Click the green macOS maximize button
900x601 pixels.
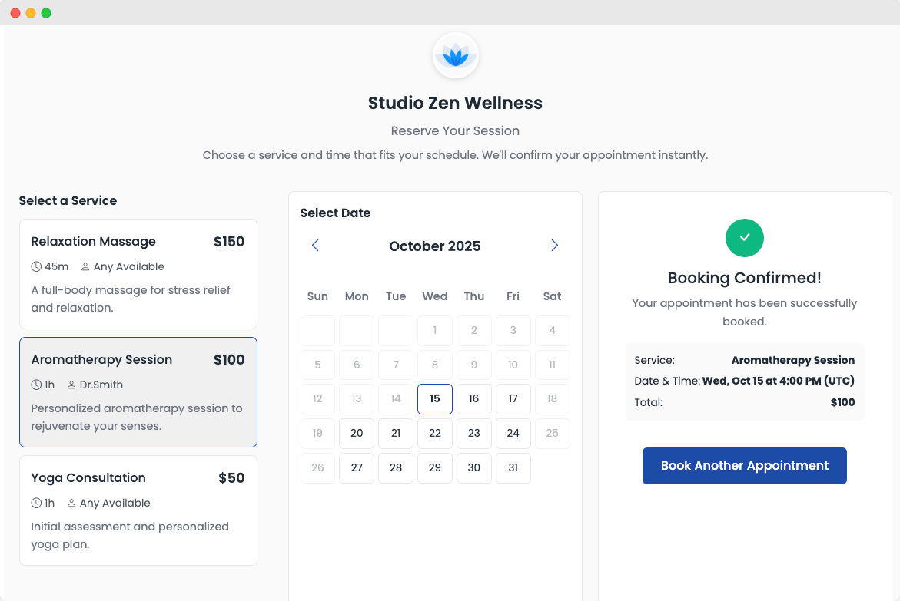(46, 13)
